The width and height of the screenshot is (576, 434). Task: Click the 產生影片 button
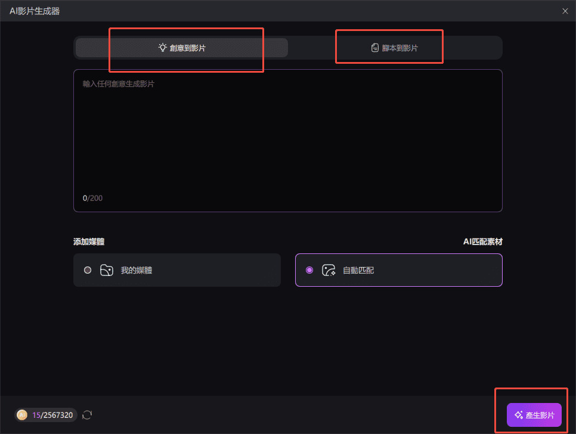[x=534, y=415]
